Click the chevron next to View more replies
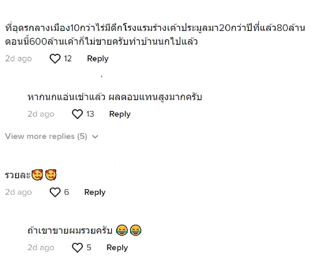The width and height of the screenshot is (326, 261). (95, 136)
